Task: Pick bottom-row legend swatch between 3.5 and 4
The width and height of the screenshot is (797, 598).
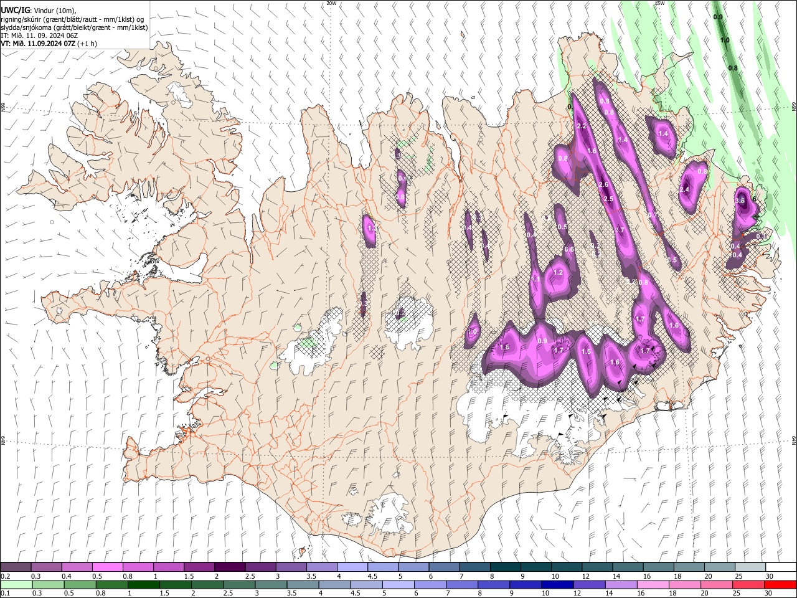Action: tap(303, 585)
